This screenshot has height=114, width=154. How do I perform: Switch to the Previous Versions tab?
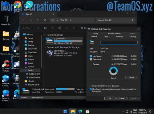(x=114, y=34)
